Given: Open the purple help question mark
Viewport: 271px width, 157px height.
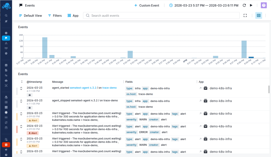Looking at the screenshot, I should 264,5.
